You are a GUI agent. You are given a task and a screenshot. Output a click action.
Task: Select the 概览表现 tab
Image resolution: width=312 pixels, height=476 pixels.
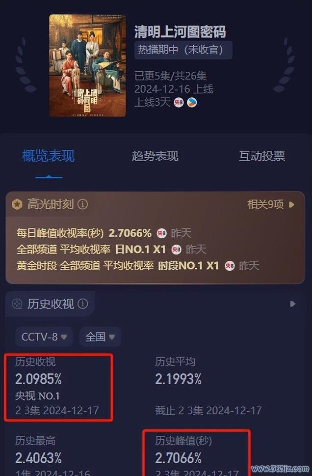[x=48, y=156]
